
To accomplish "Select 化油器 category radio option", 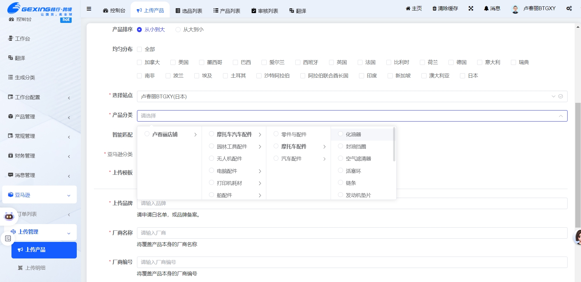I will tap(341, 134).
